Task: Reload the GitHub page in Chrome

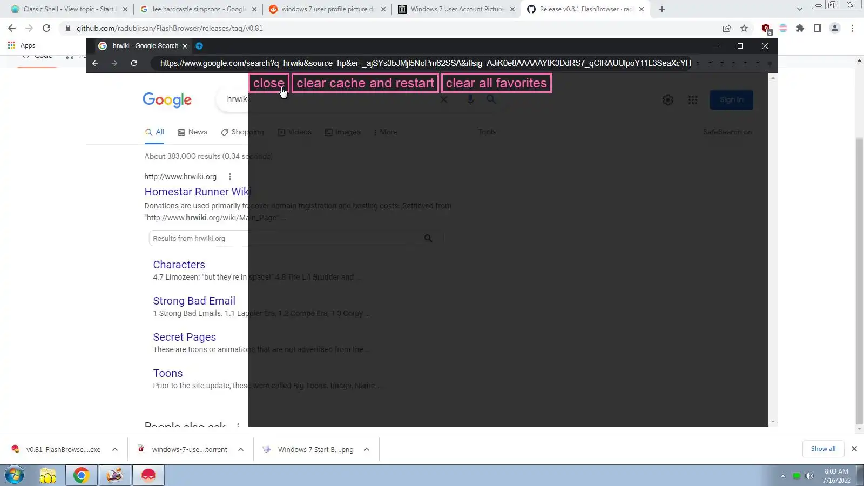Action: click(x=46, y=28)
